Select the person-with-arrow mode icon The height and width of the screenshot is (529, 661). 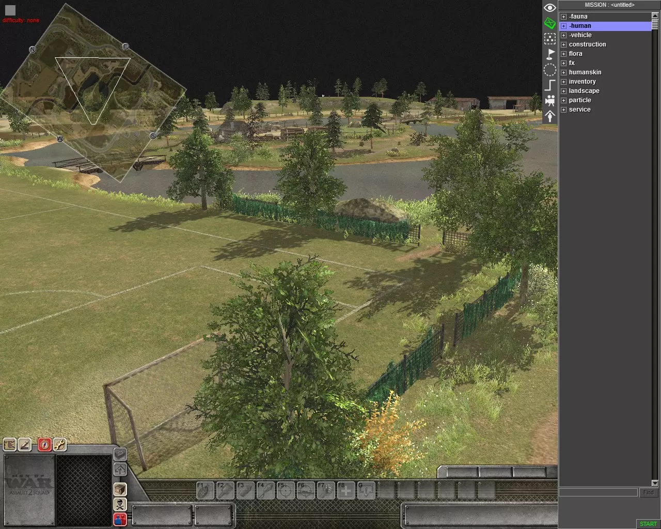tap(550, 116)
